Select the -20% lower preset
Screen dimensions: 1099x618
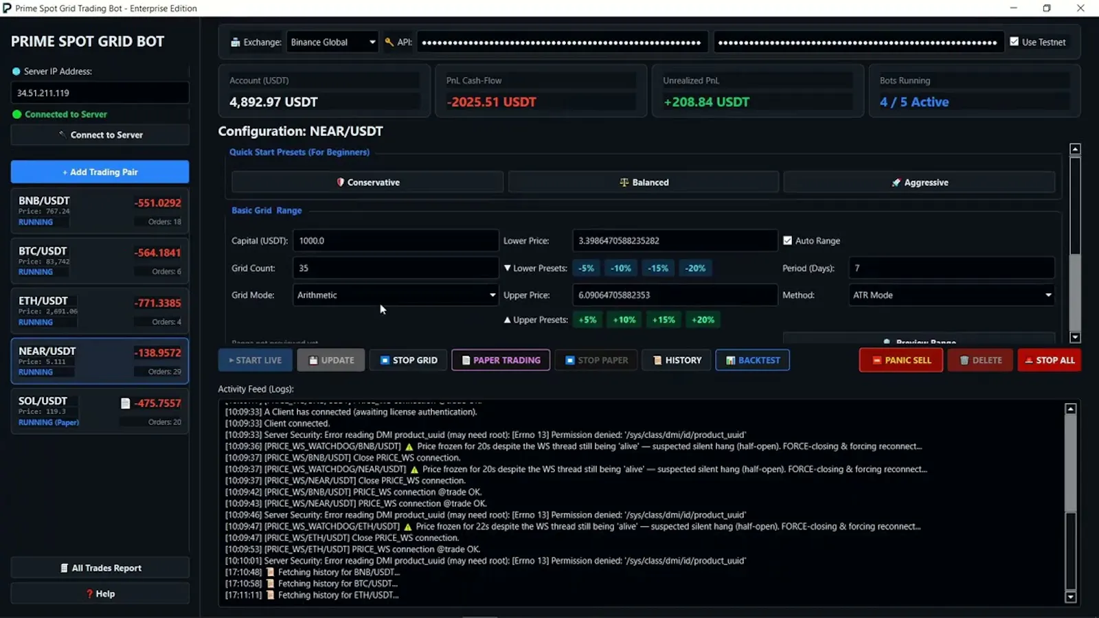point(695,268)
